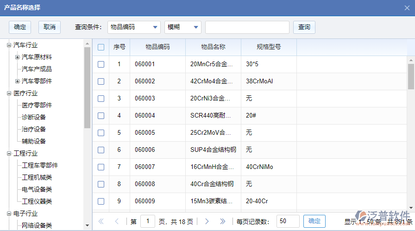Go to previous page arrow icon

point(117,221)
